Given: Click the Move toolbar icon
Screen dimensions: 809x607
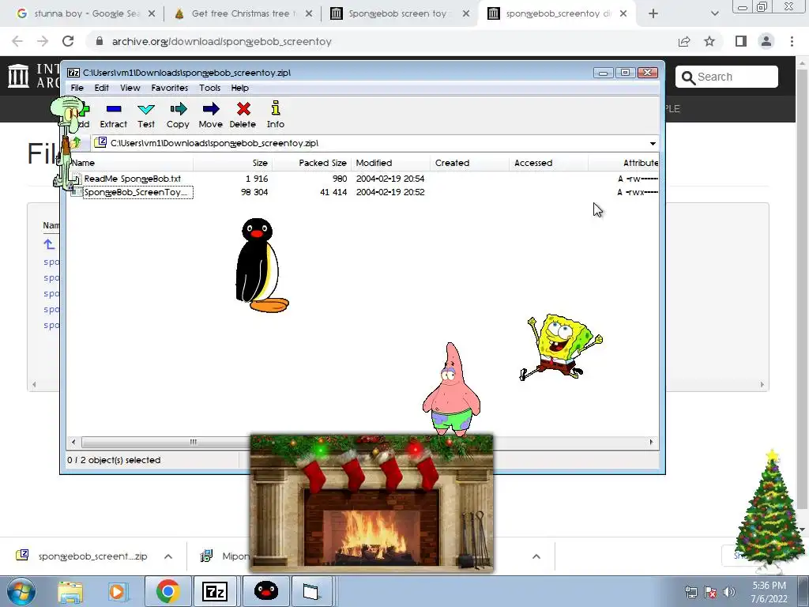Looking at the screenshot, I should click(x=210, y=115).
